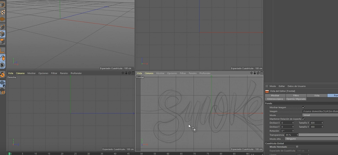The width and height of the screenshot is (338, 155).
Task: Click the pan-view icon in Frontal viewport
Action: click(251, 73)
